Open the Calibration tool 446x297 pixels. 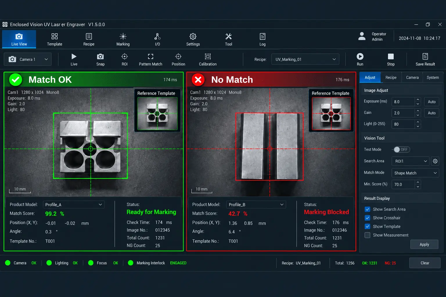point(208,59)
